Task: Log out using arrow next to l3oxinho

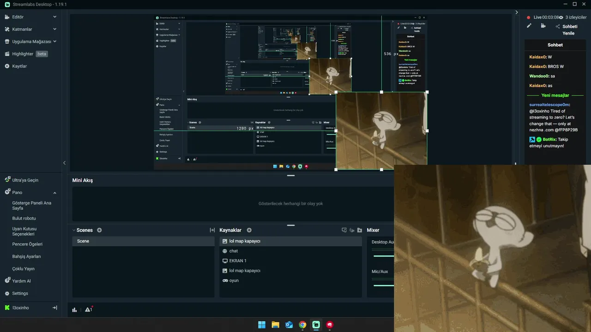Action: tap(54, 308)
